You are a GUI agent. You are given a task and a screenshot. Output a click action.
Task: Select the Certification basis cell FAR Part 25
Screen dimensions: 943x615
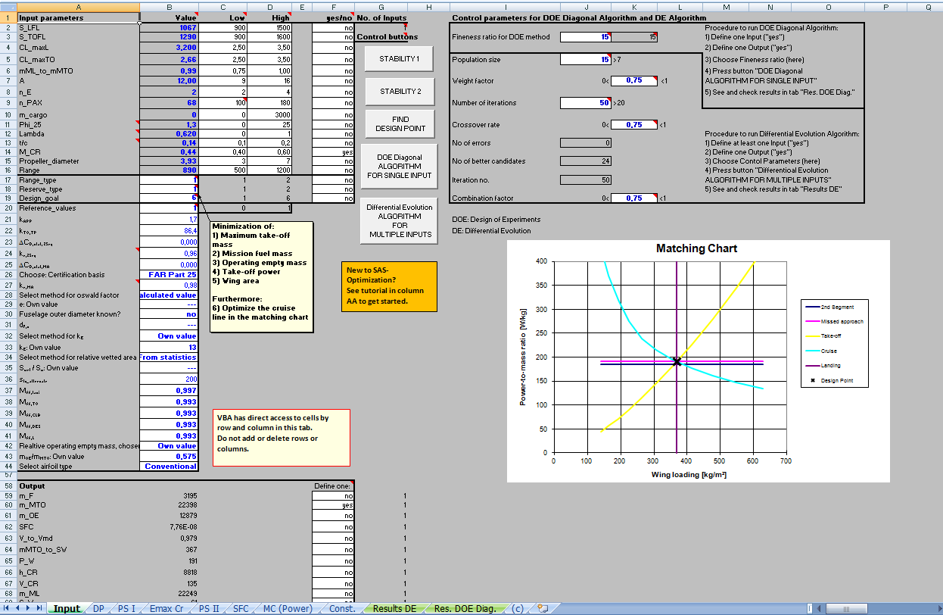[170, 275]
